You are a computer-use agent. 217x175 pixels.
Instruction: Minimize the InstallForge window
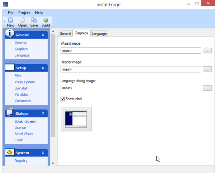point(189,4)
